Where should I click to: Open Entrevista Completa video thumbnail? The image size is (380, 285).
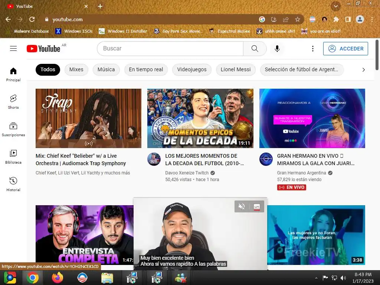84,235
